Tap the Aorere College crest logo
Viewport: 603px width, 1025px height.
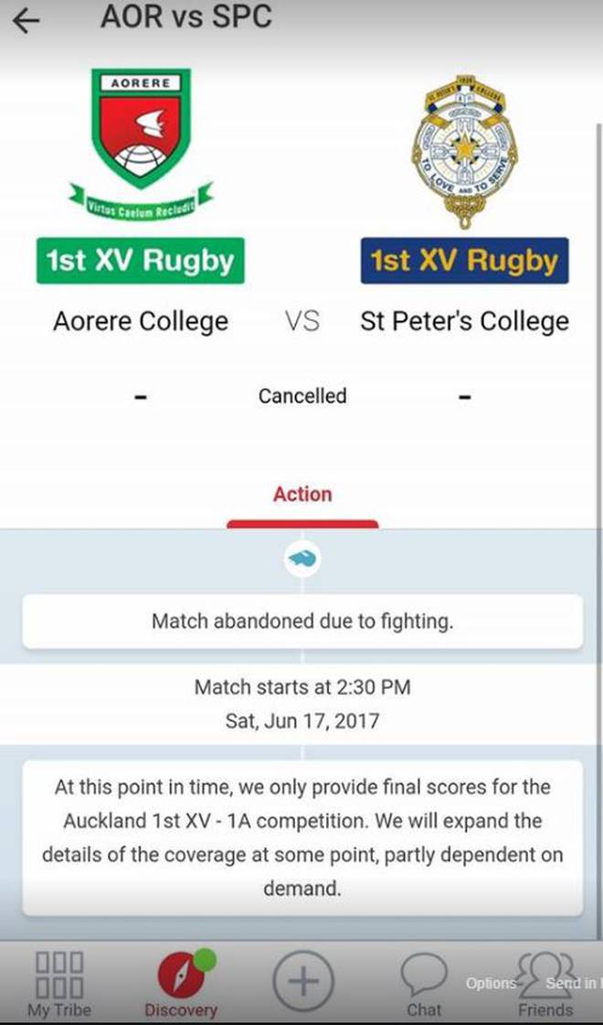pos(141,144)
